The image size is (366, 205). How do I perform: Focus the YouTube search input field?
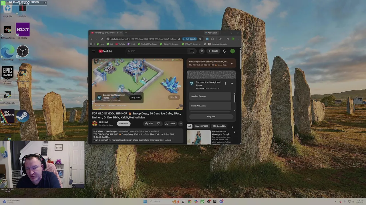point(157,51)
